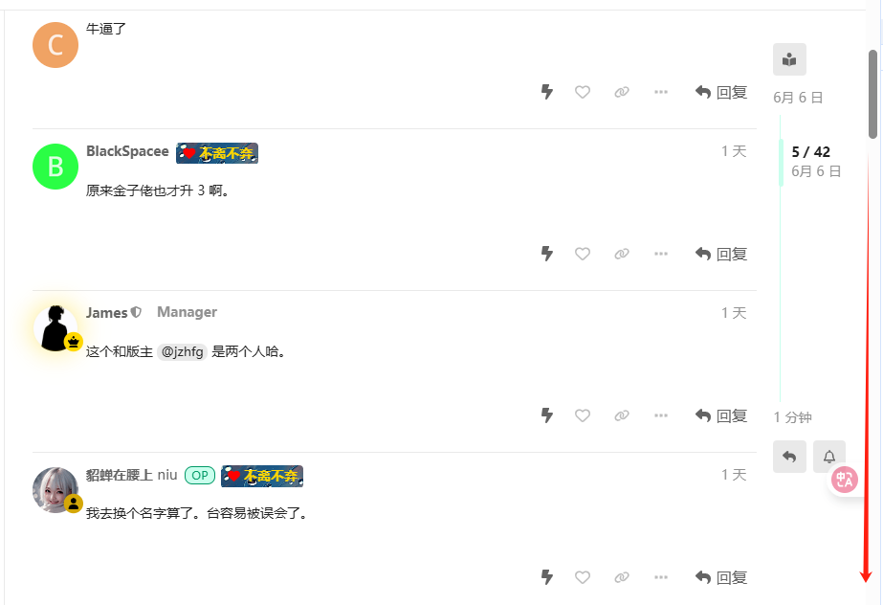Click James's avatar thumbnail

(x=55, y=328)
